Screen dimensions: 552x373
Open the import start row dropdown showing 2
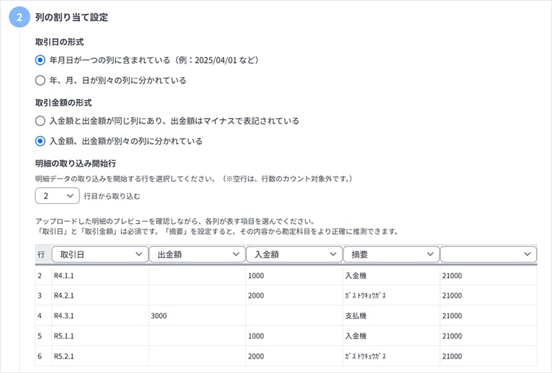(57, 196)
